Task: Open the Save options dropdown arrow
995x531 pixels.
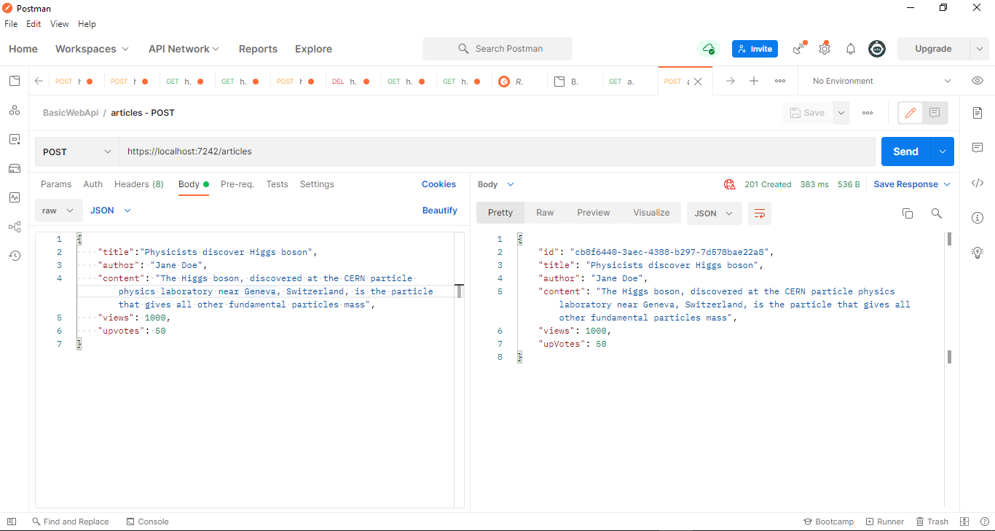Action: pyautogui.click(x=841, y=113)
